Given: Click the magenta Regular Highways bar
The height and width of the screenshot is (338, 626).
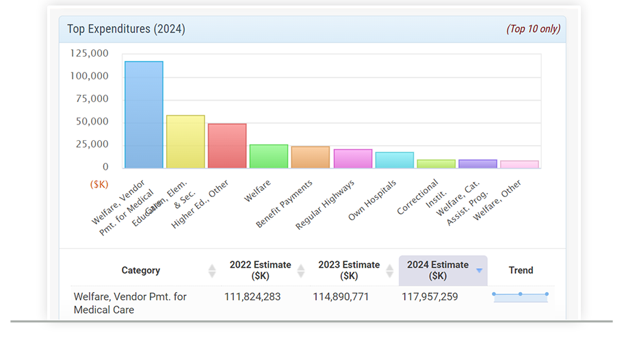Looking at the screenshot, I should coord(353,159).
